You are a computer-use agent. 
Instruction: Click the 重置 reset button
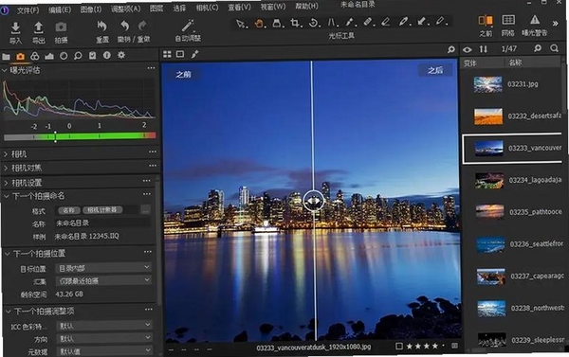[102, 31]
